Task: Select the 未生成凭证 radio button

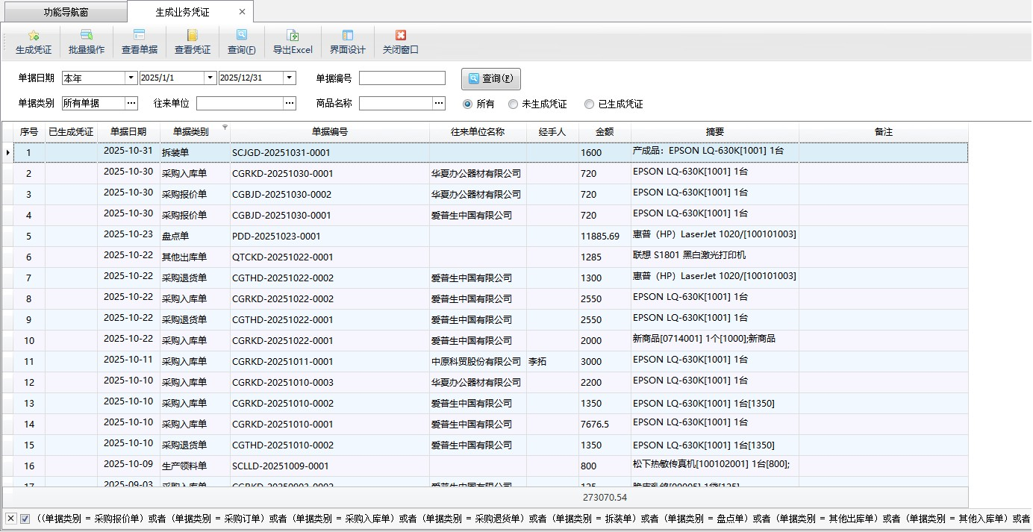Action: [x=514, y=104]
